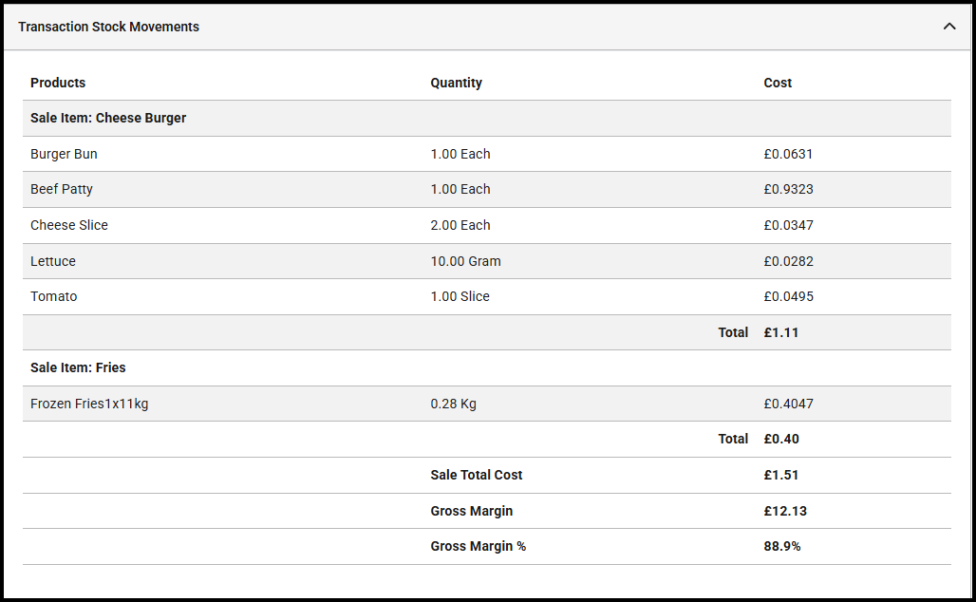The height and width of the screenshot is (602, 976).
Task: Select the Frozen Fries1x11kg product
Action: [x=89, y=404]
